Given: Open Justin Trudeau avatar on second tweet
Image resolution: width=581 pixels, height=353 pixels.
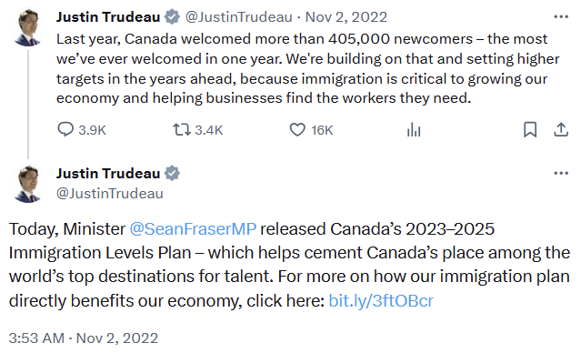Looking at the screenshot, I should (27, 185).
